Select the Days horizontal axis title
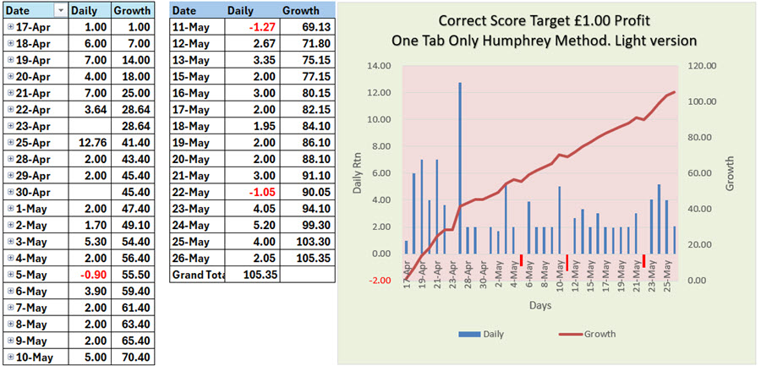The image size is (761, 366). (540, 303)
